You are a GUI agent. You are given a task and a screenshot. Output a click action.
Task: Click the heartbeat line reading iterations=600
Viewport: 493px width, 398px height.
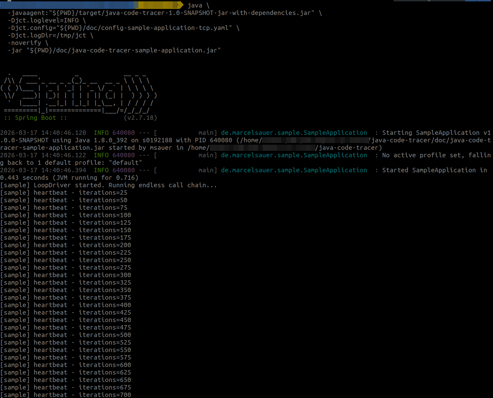tap(65, 365)
